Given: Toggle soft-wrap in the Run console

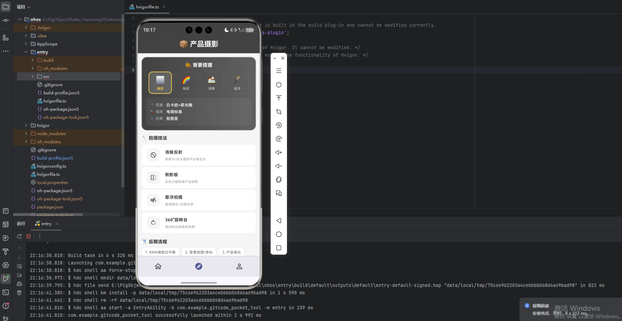Looking at the screenshot, I should [19, 266].
